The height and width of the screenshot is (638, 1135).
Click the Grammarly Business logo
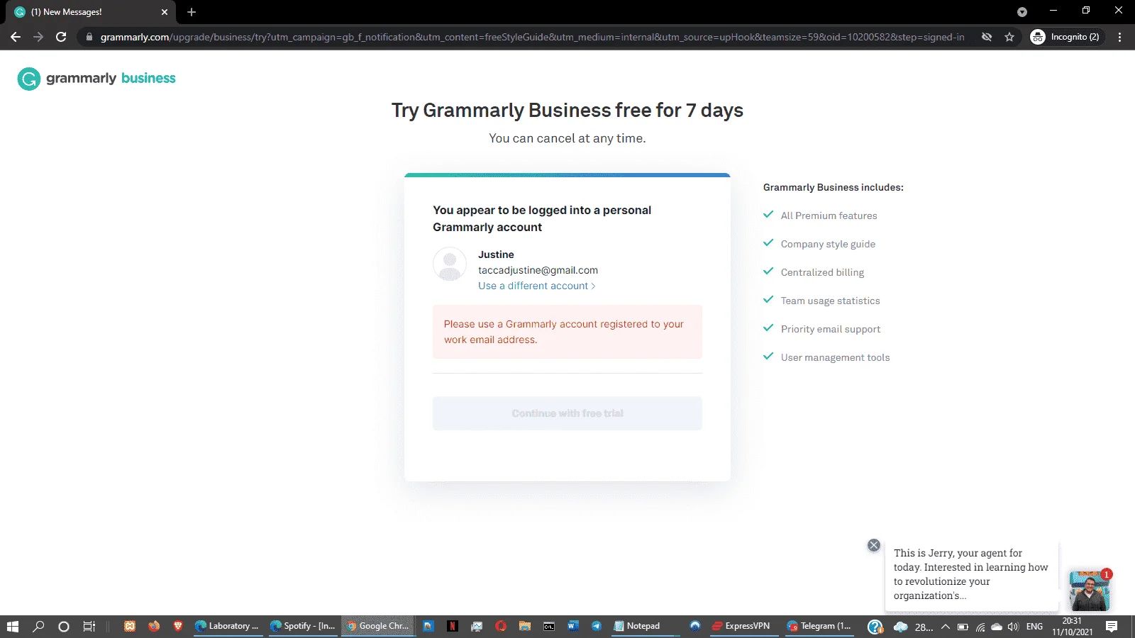pyautogui.click(x=96, y=79)
